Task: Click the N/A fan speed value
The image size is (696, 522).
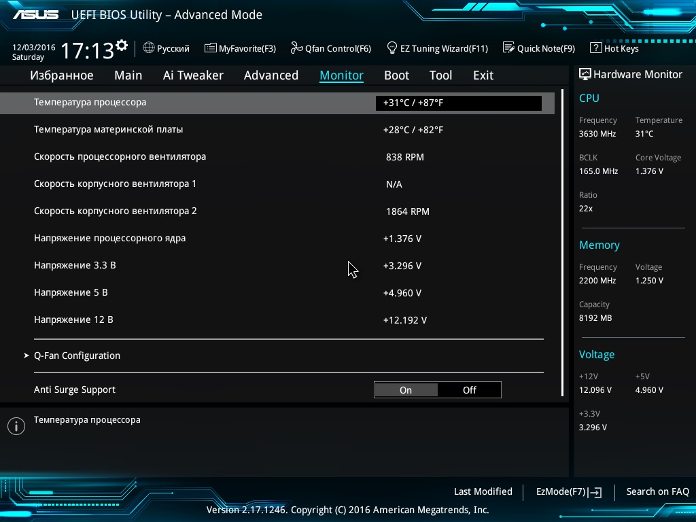Action: pyautogui.click(x=394, y=184)
